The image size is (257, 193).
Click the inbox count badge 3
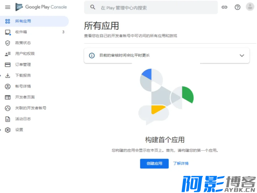click(x=63, y=32)
